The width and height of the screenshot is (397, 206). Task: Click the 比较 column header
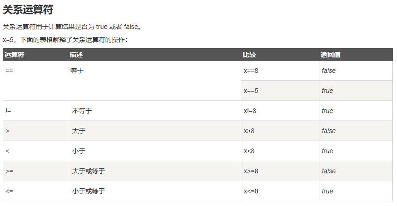click(249, 55)
